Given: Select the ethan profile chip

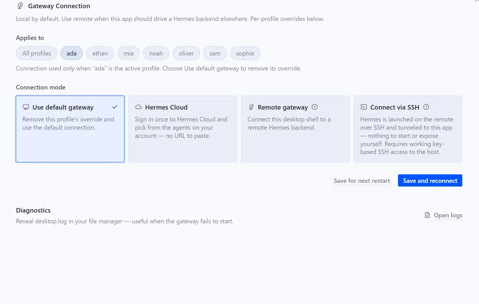Looking at the screenshot, I should (x=100, y=53).
